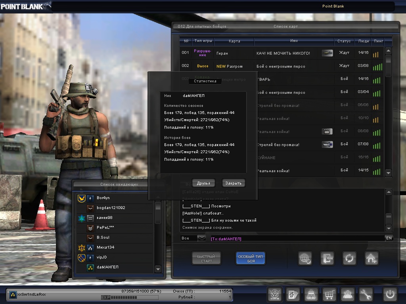Viewport: 406px width, 304px height.
Task: Select room 'КАЧ! НЕ МОЧИТЬ НИКОГО!'
Action: [x=282, y=53]
